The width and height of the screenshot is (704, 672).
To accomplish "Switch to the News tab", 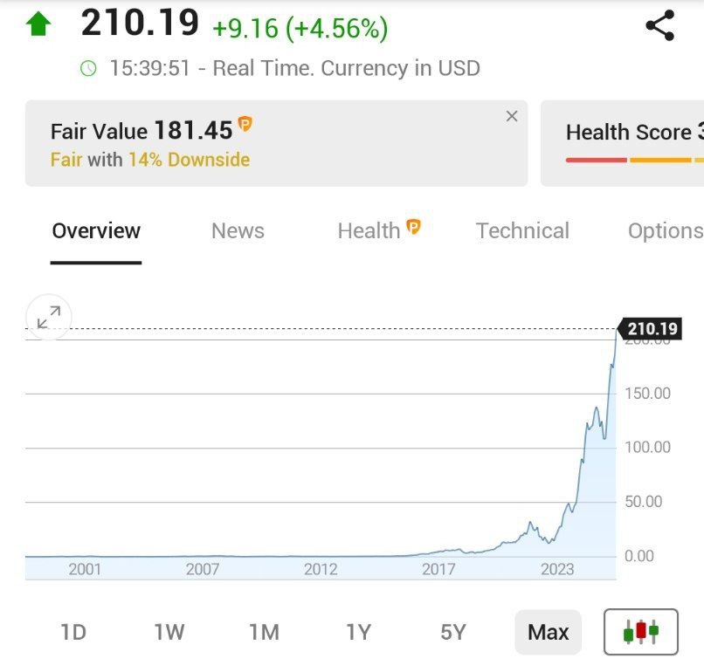I will pos(238,230).
